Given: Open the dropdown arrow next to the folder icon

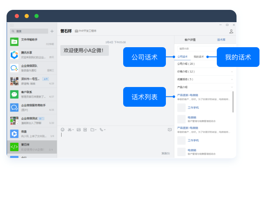Looking at the screenshot, I should coord(96,130).
